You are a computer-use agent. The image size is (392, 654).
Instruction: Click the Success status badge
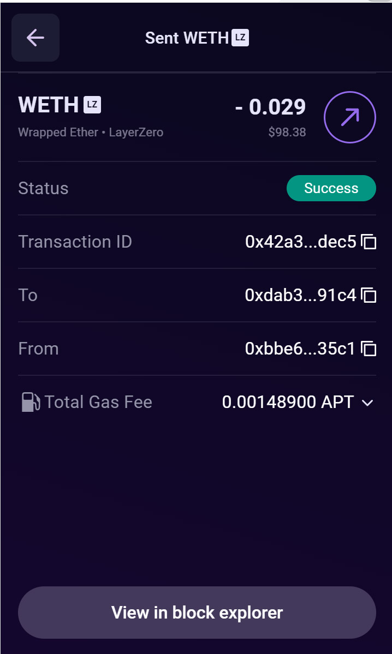coord(331,188)
